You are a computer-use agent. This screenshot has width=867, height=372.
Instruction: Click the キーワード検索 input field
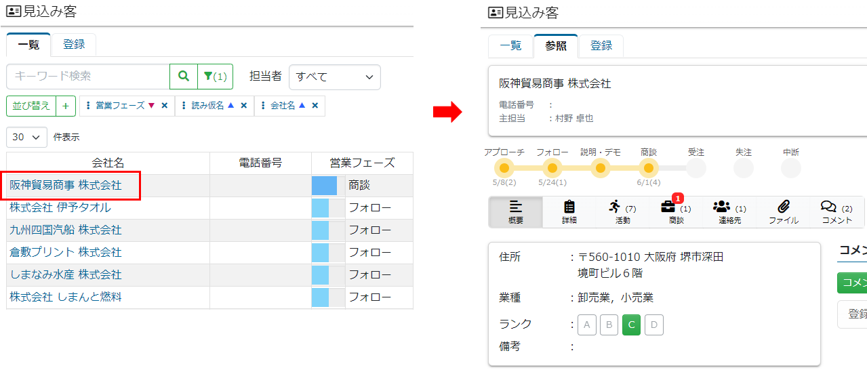pyautogui.click(x=87, y=77)
